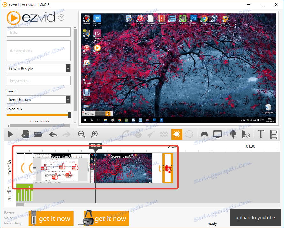Click the greyed face icon in toolbar
Viewport: 284px width, 228px height.
pyautogui.click(x=138, y=135)
